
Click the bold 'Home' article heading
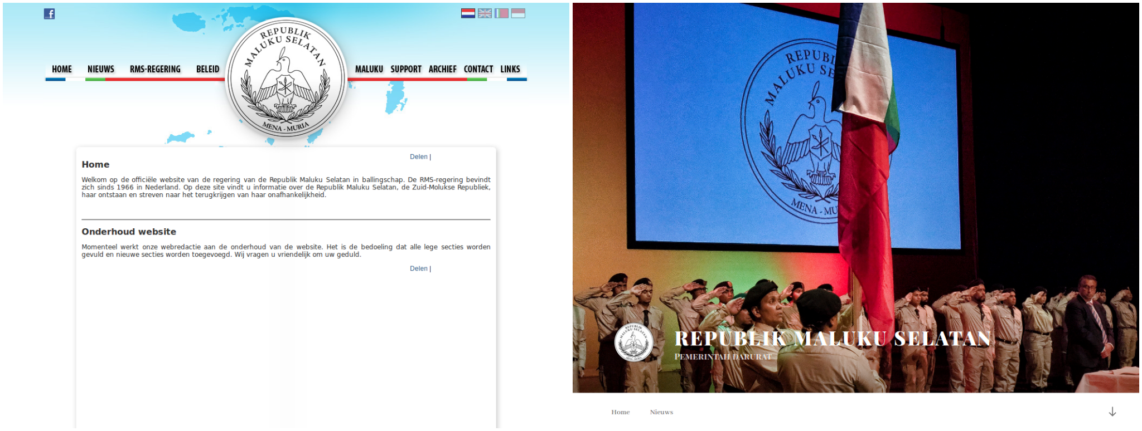tap(95, 164)
